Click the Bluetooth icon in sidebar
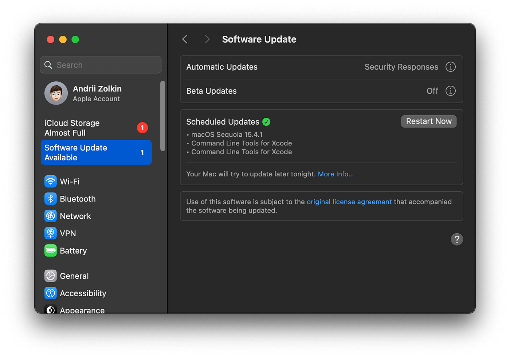This screenshot has height=359, width=510. click(x=51, y=199)
